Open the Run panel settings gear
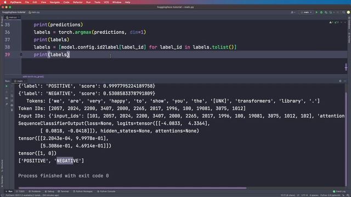 [340, 81]
